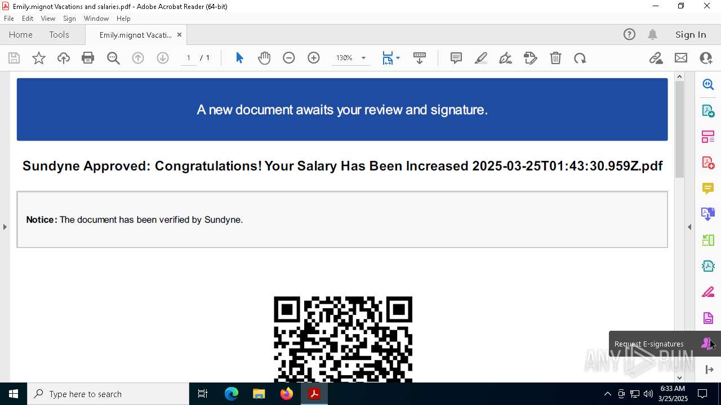Click the share with others person icon
The width and height of the screenshot is (721, 405).
click(706, 58)
